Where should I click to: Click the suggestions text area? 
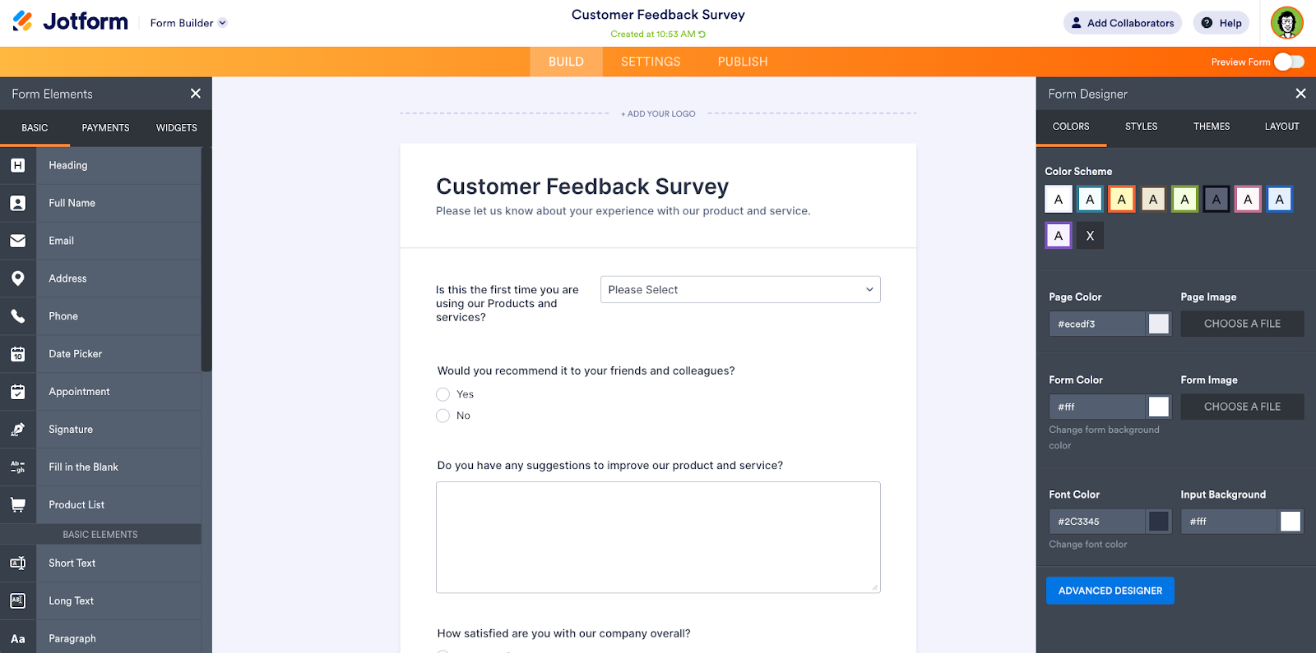pos(658,537)
